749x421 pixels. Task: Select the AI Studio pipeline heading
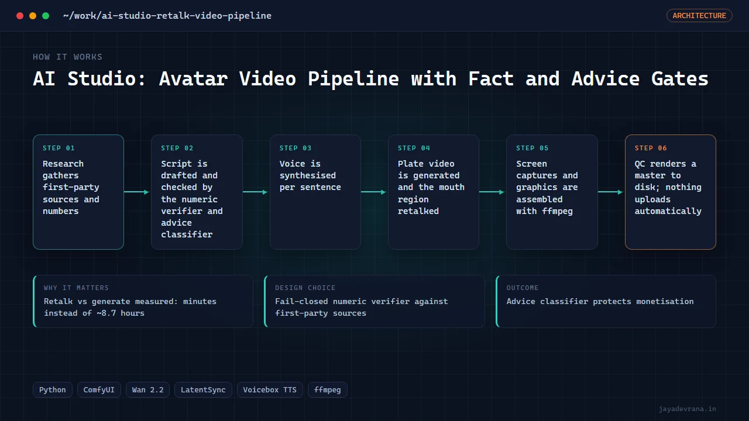click(370, 79)
